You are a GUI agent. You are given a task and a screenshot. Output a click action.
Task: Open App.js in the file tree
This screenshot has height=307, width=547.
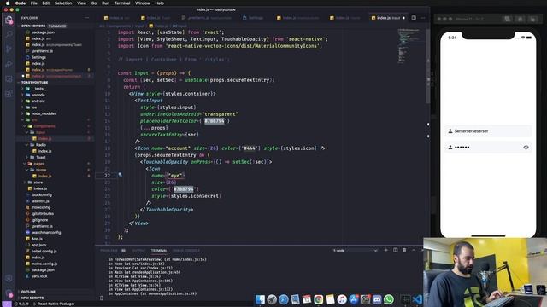[37, 239]
